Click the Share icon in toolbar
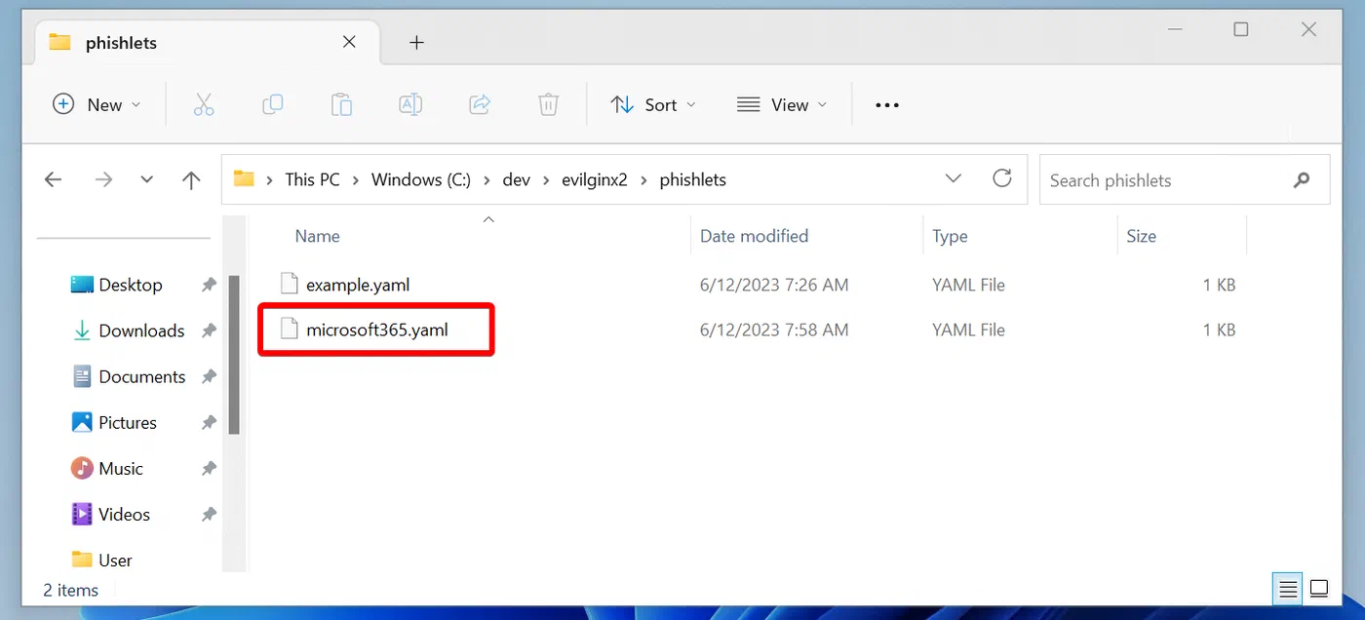 (480, 104)
